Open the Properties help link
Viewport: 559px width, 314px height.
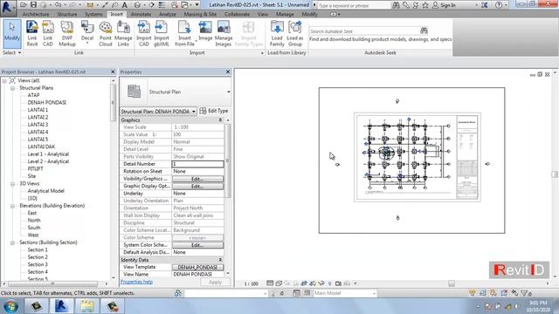point(136,282)
